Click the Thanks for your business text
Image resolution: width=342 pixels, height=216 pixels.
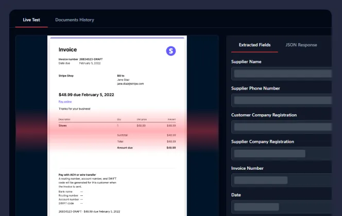point(74,109)
